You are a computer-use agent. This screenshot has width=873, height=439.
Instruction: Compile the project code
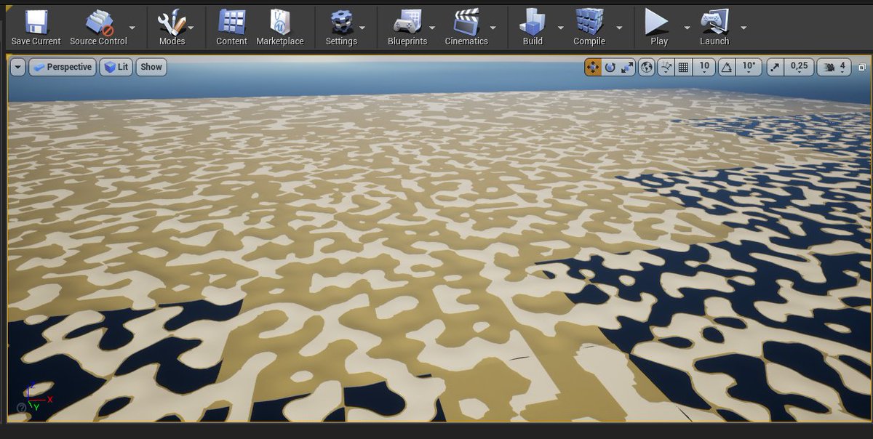pyautogui.click(x=588, y=25)
